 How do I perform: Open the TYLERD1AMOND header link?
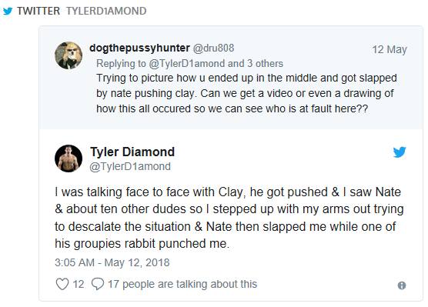(106, 12)
